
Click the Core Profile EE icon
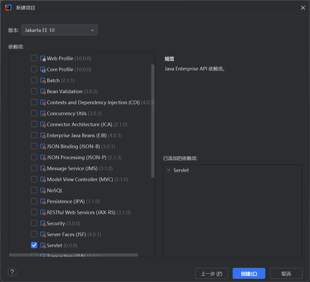[x=43, y=70]
